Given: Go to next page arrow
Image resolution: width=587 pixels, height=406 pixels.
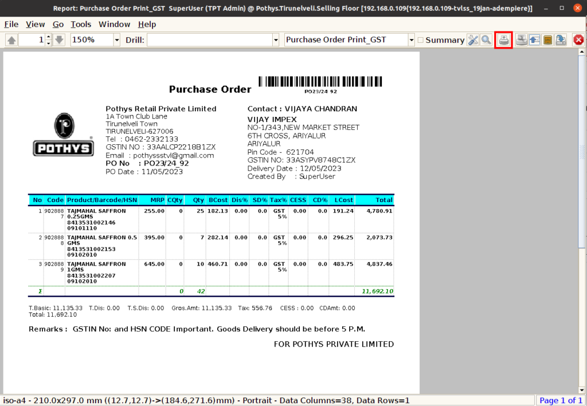Looking at the screenshot, I should pyautogui.click(x=59, y=40).
